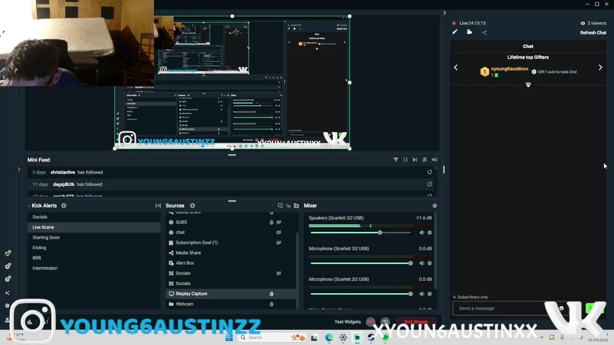Switch to the Intermission scene
614x345 pixels.
click(94, 268)
